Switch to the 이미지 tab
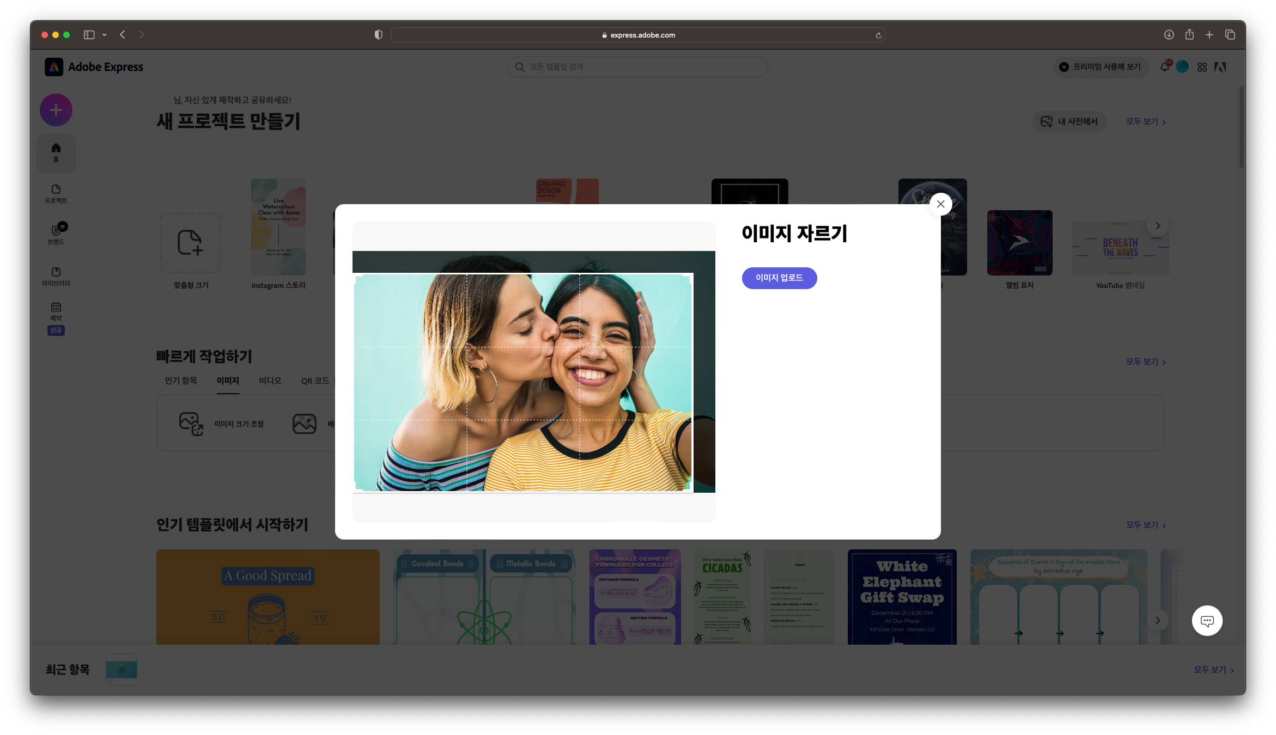 tap(228, 381)
